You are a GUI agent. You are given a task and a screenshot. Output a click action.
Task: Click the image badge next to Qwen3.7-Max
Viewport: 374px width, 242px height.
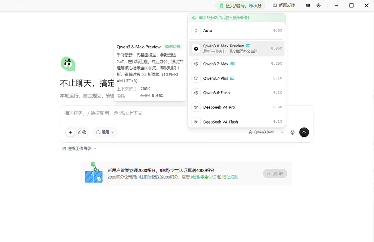pyautogui.click(x=233, y=64)
